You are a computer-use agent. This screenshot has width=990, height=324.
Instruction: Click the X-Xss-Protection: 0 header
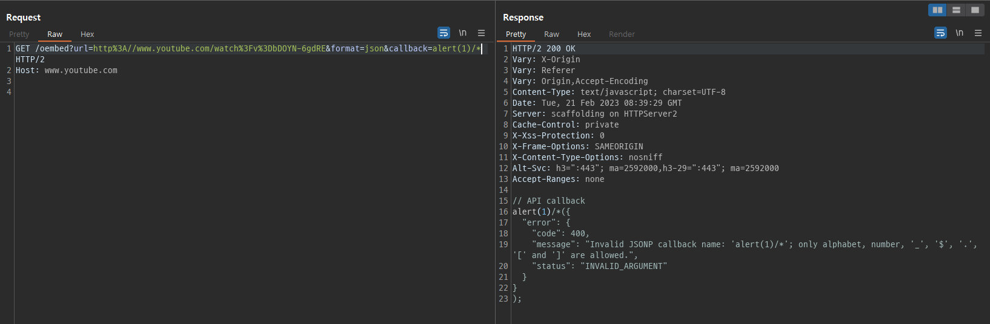(x=559, y=136)
